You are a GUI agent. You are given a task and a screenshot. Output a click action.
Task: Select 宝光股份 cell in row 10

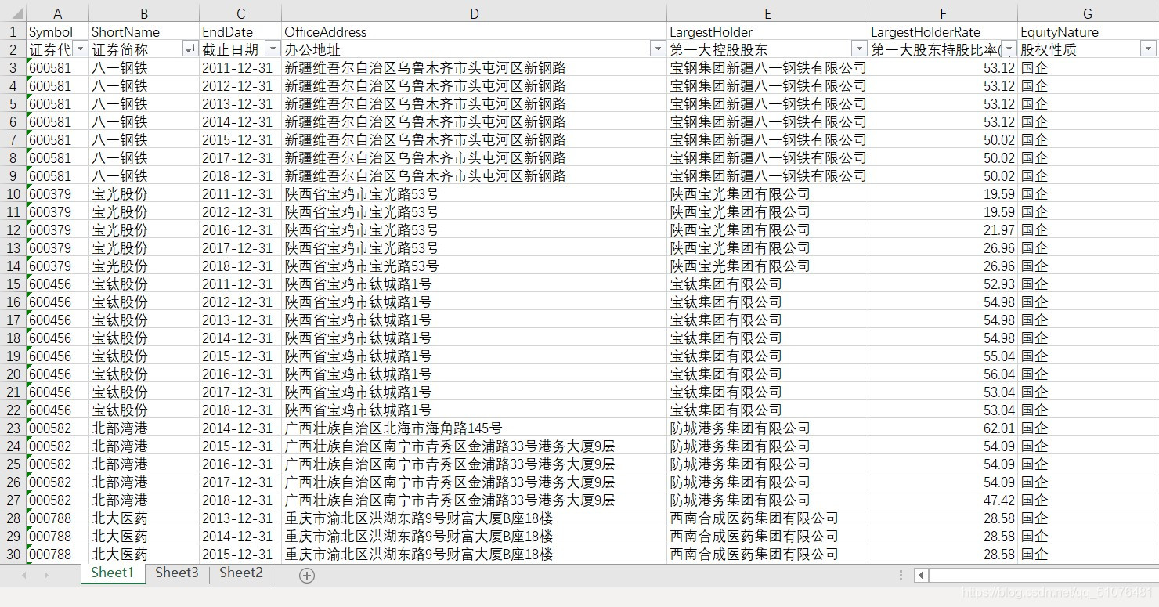click(x=144, y=193)
